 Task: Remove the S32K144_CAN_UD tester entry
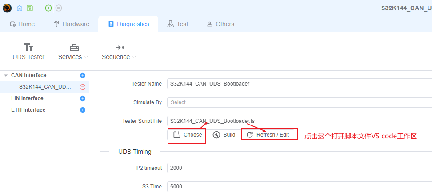coord(82,87)
